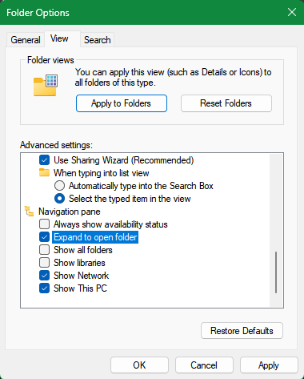Enable Show all folders checkbox

(x=44, y=250)
